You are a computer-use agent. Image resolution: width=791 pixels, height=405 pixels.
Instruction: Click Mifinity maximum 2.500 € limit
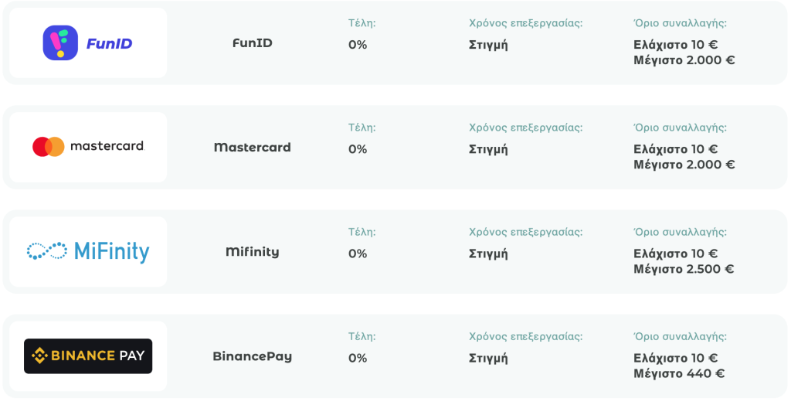click(684, 269)
